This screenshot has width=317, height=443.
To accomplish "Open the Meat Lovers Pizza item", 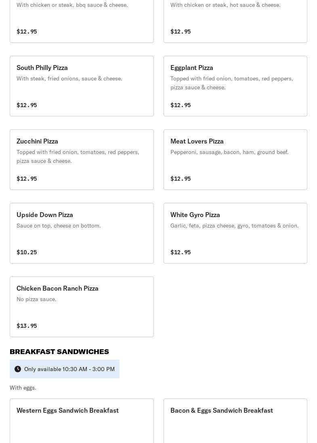I will [235, 160].
